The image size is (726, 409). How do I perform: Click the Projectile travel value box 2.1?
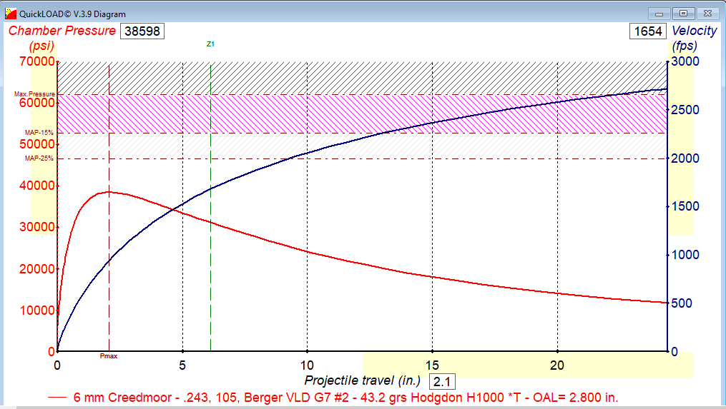[442, 381]
